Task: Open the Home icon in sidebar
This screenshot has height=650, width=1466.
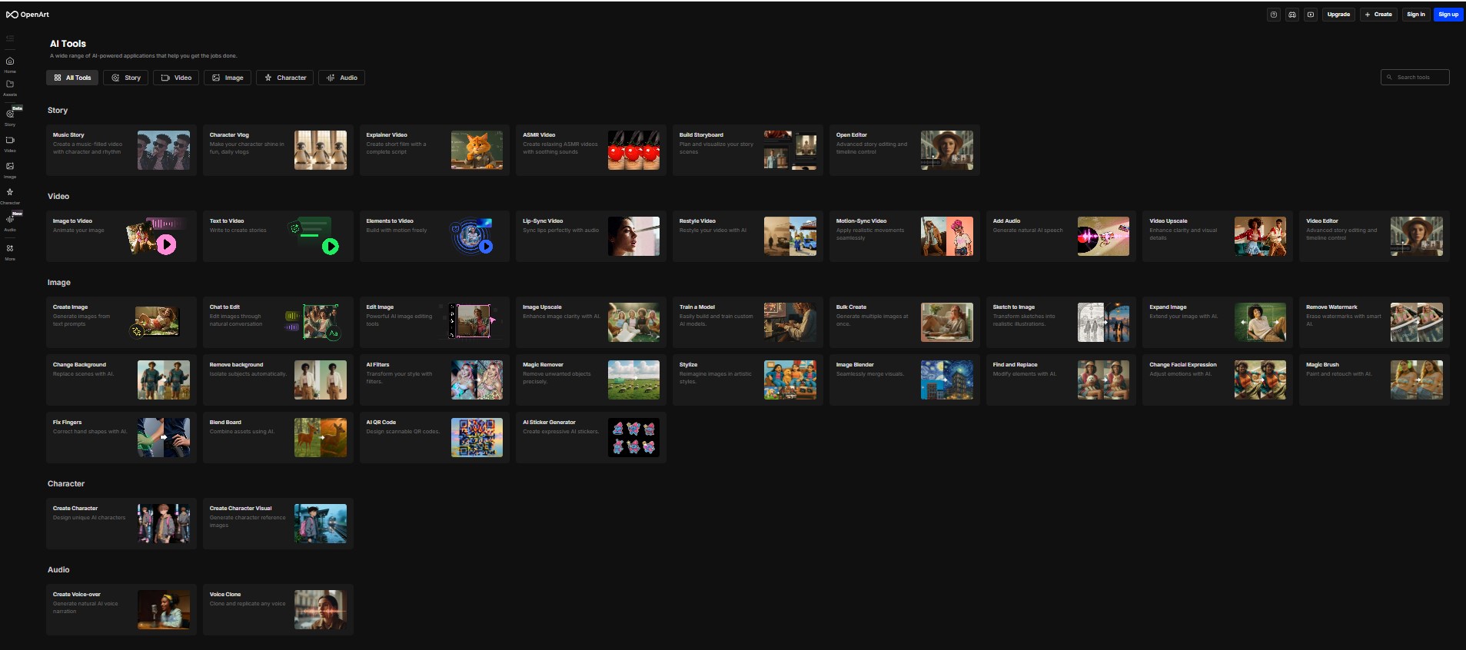Action: (10, 62)
